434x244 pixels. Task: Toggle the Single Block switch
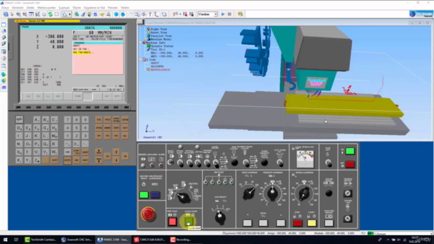(x=170, y=163)
